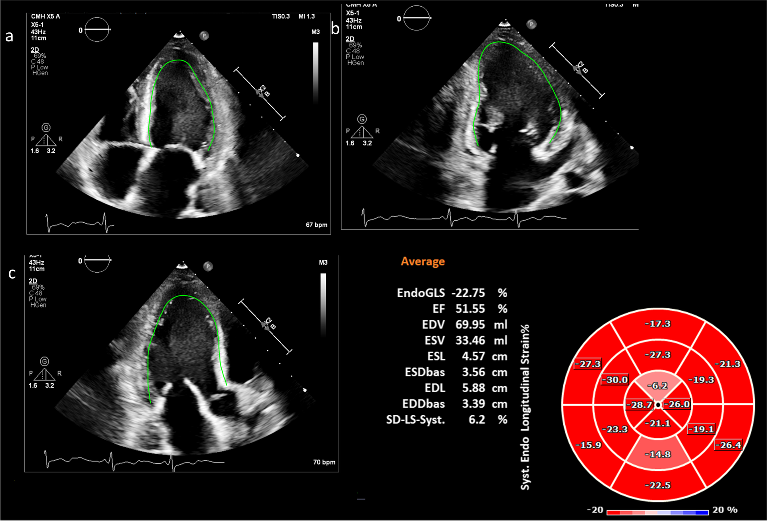Click the grayscale map bar under M3 in panel c
Viewport: 767px width, 521px height.
tap(323, 305)
